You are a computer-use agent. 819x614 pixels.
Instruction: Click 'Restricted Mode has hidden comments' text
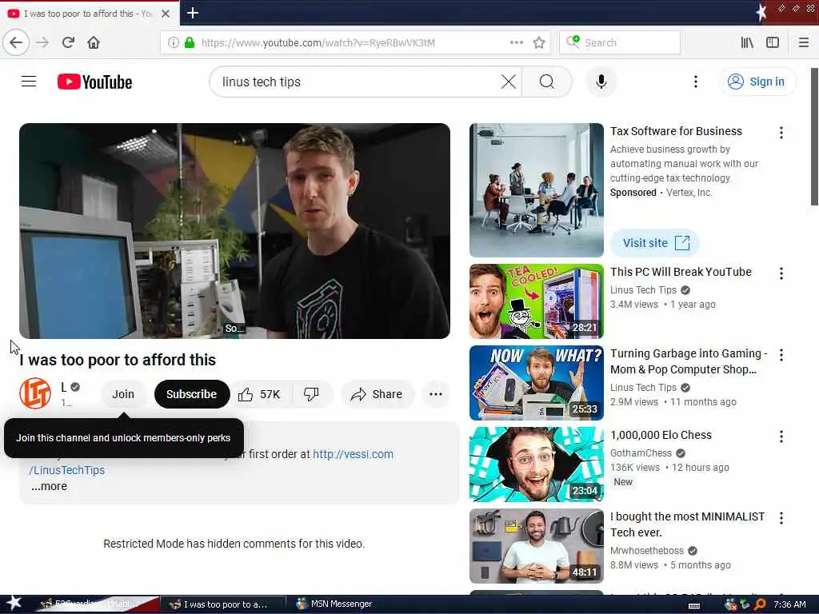click(x=234, y=544)
